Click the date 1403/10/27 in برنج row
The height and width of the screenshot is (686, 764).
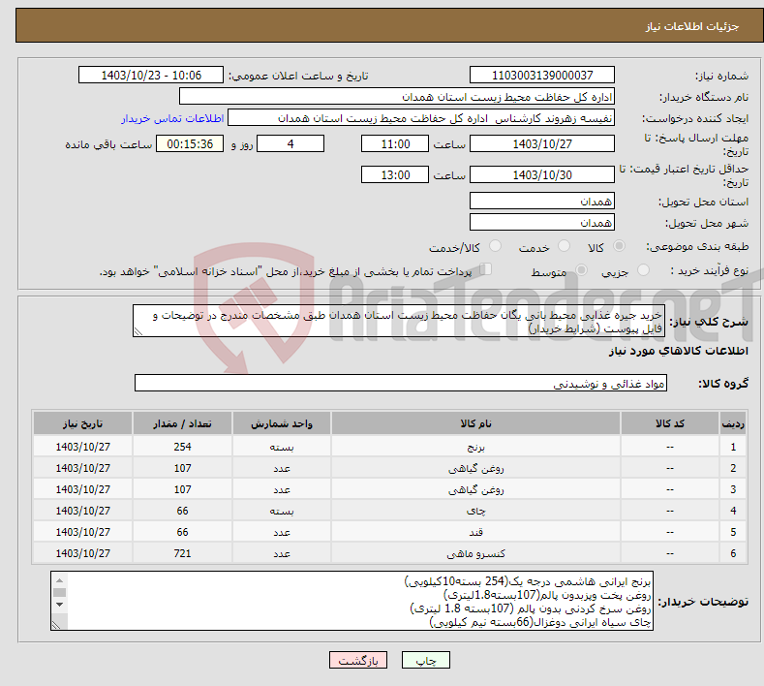(83, 447)
